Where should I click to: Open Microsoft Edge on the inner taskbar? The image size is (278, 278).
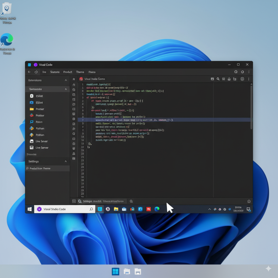[x=157, y=209]
